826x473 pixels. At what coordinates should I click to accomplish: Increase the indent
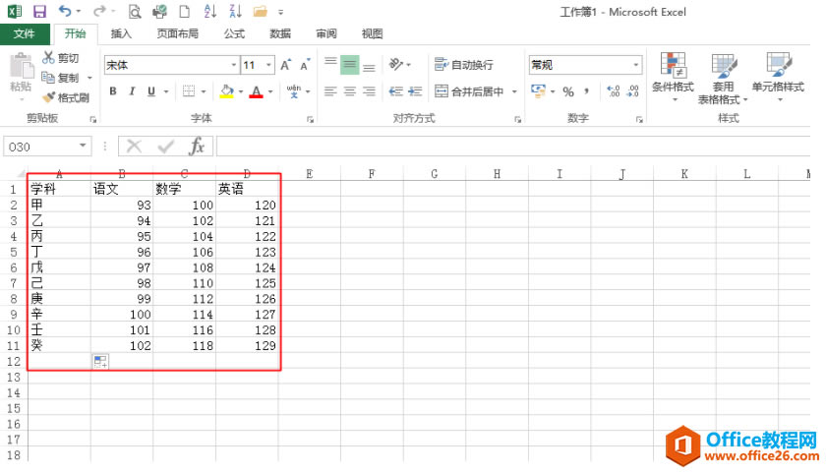[415, 91]
